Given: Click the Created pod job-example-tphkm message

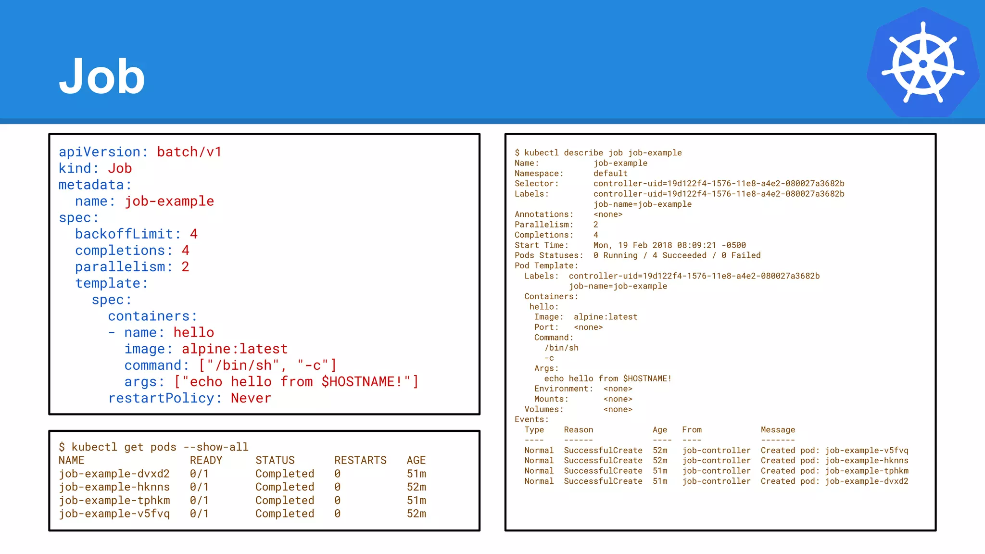Looking at the screenshot, I should (834, 471).
